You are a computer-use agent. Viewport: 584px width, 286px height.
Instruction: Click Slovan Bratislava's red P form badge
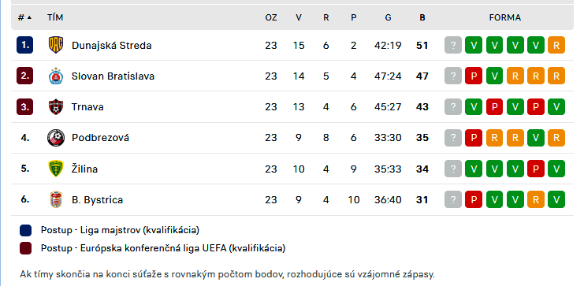(x=474, y=76)
